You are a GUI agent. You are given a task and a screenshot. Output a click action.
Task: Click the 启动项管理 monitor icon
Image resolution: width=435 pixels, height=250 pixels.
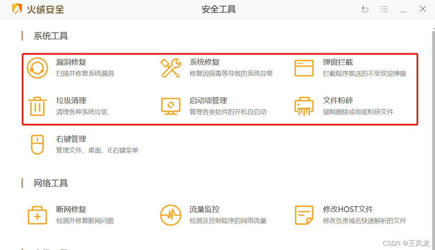pyautogui.click(x=171, y=106)
